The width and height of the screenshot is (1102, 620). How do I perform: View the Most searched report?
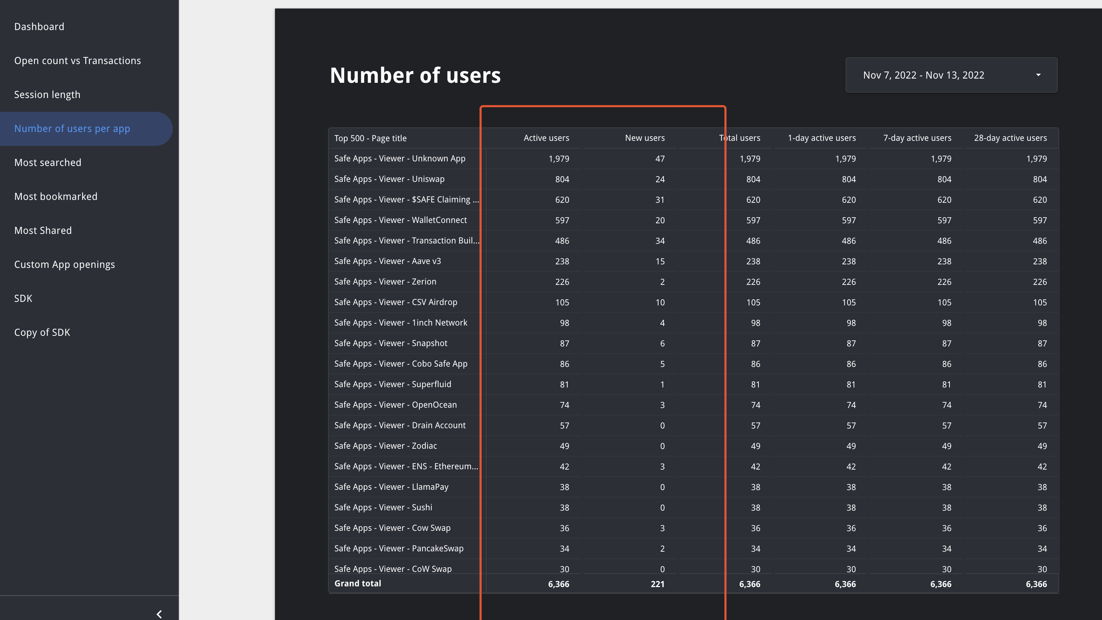[48, 162]
